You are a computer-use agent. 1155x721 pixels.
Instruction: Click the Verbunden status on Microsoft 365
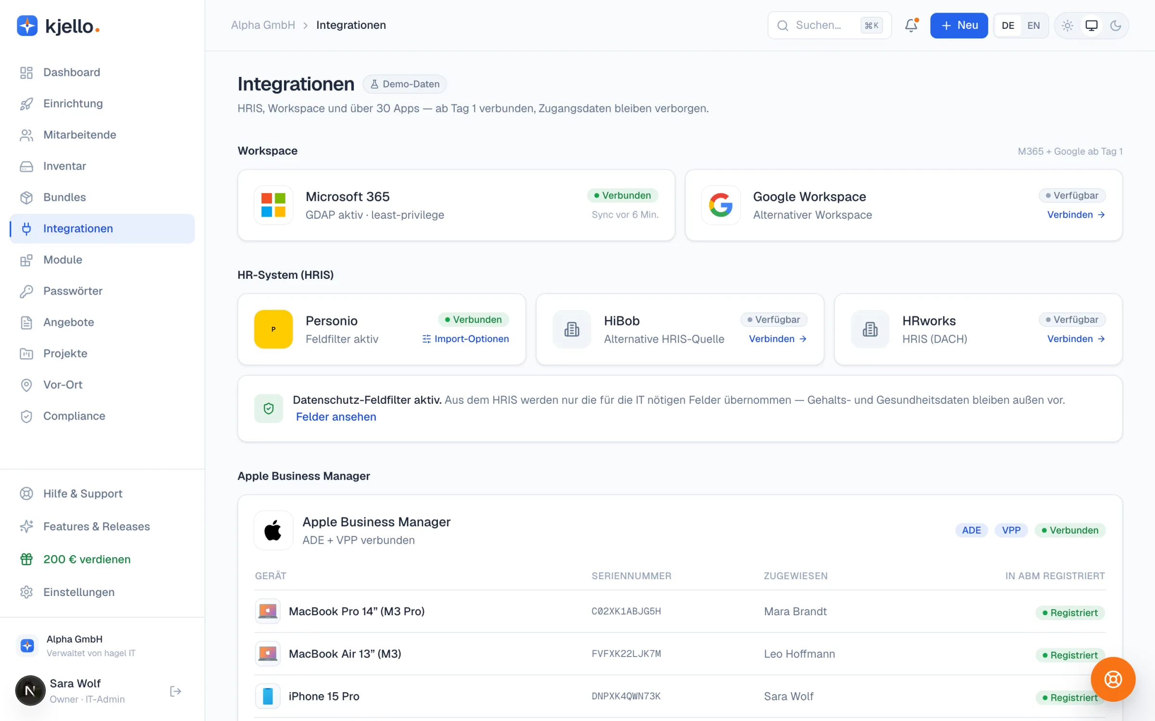click(622, 196)
